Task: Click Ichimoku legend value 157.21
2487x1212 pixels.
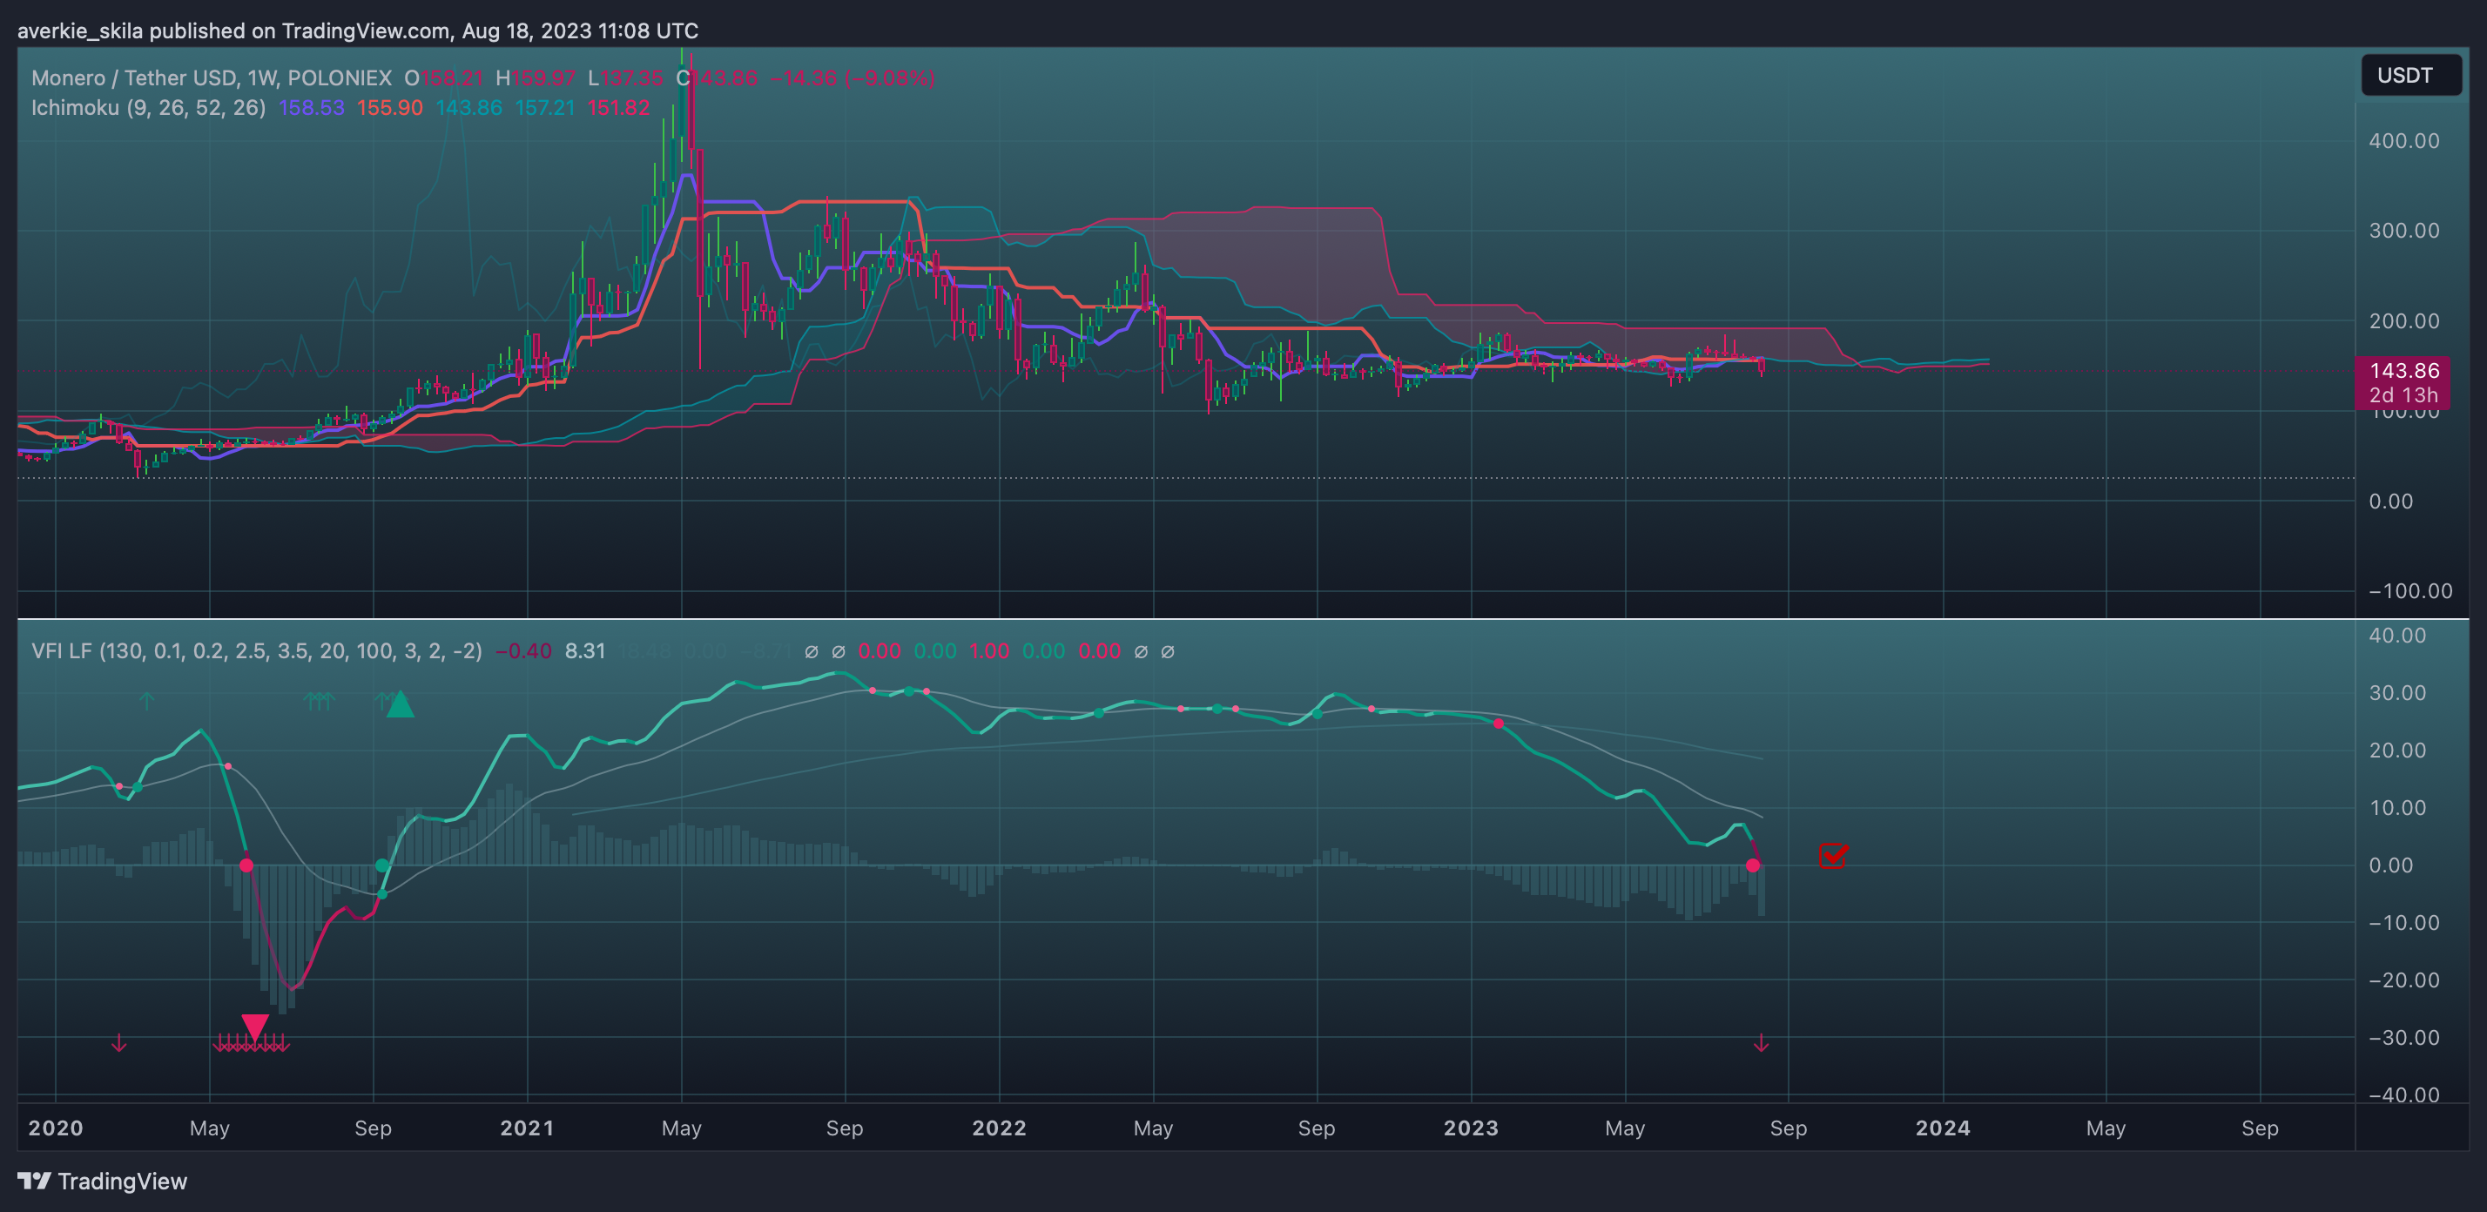Action: pos(544,108)
